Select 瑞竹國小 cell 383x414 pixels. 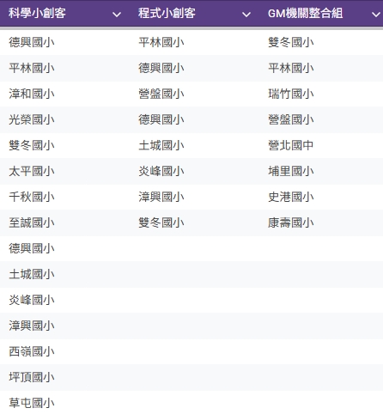pyautogui.click(x=291, y=94)
